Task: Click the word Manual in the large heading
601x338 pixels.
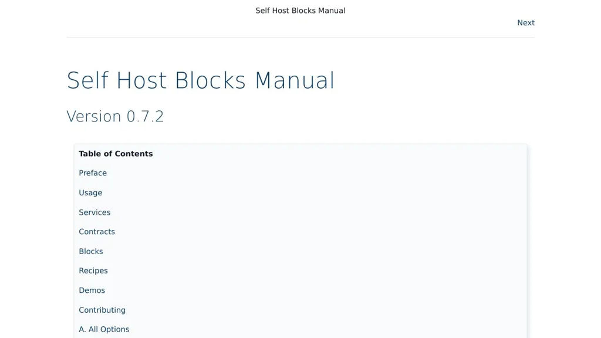Action: (x=294, y=80)
